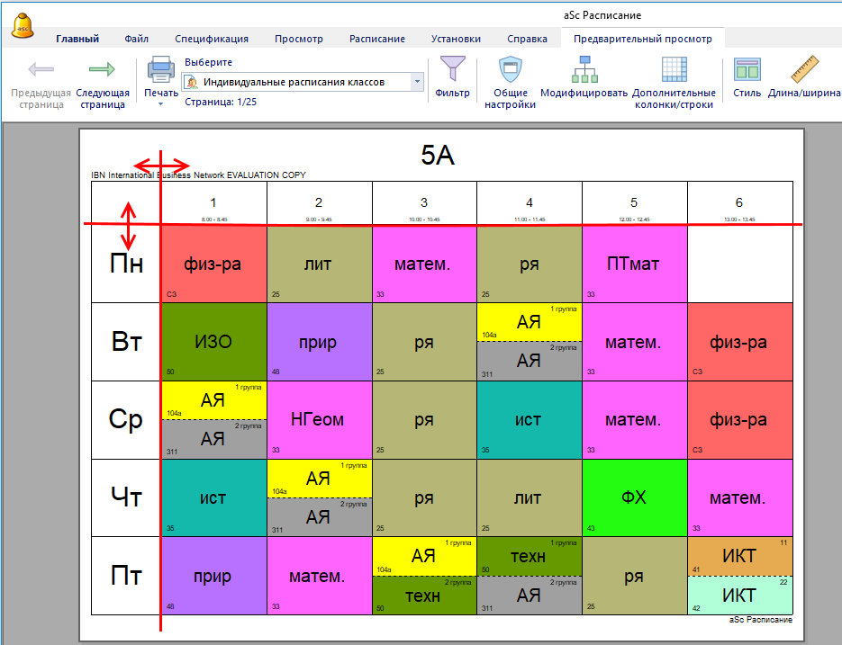The height and width of the screenshot is (645, 842).
Task: Open Additional columns/rows (Дополнительные колонки/строки)
Action: point(674,70)
